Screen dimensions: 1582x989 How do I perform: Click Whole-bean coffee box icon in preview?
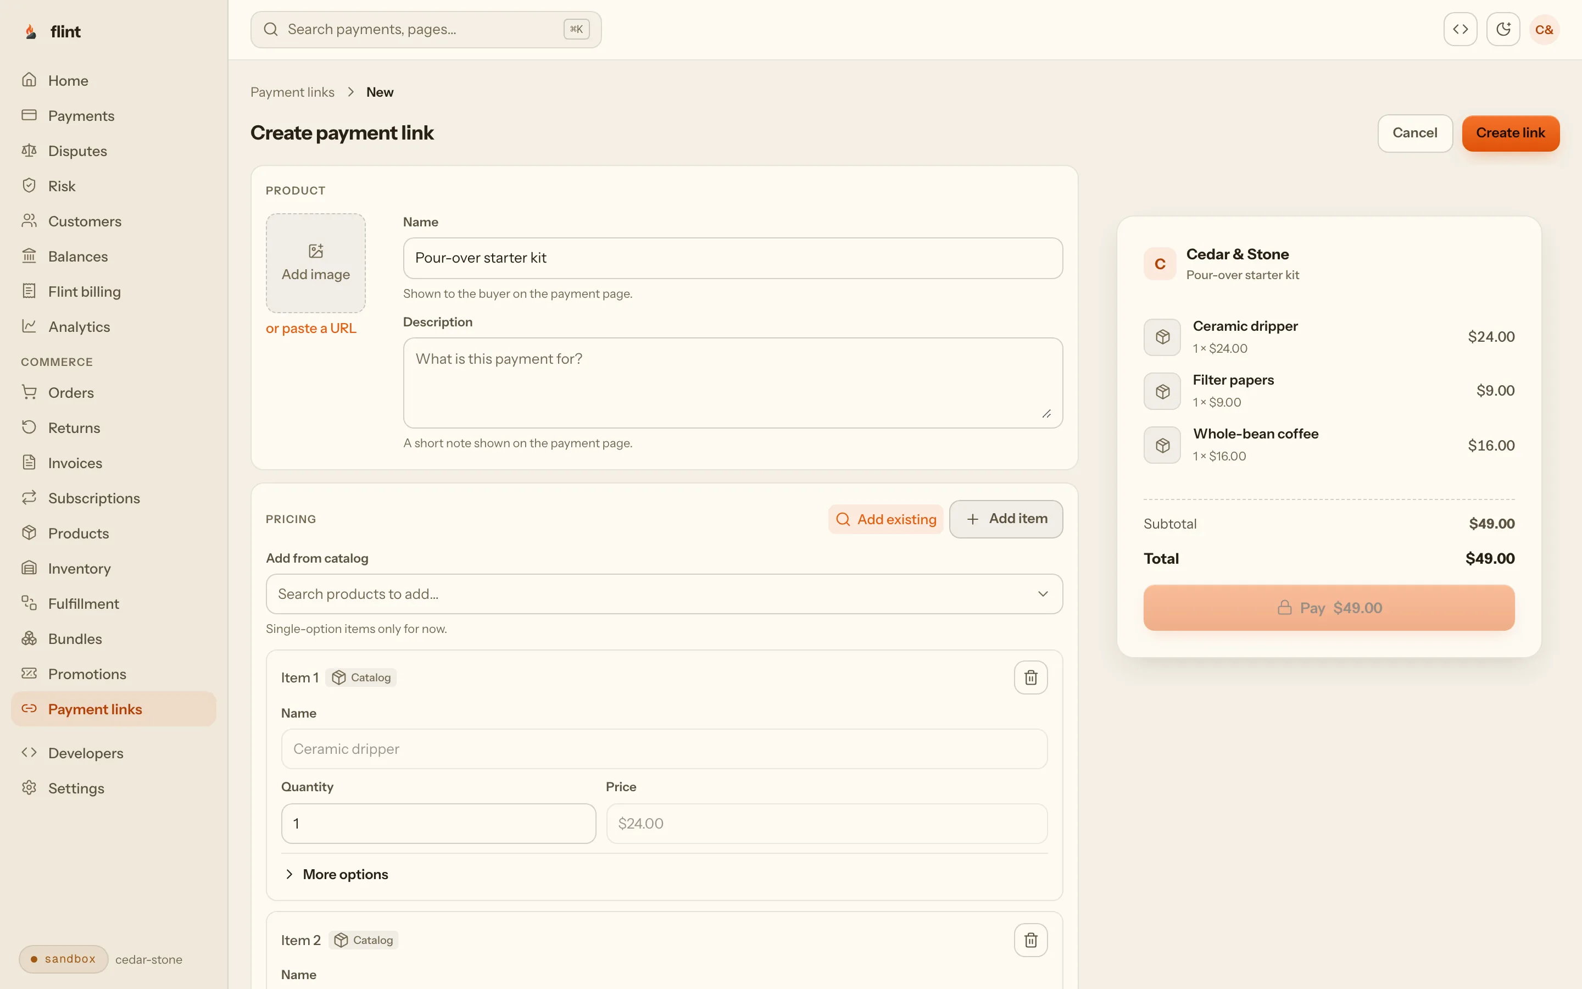click(1162, 446)
